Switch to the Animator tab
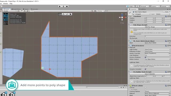The height and width of the screenshot is (96, 171). 34,9
